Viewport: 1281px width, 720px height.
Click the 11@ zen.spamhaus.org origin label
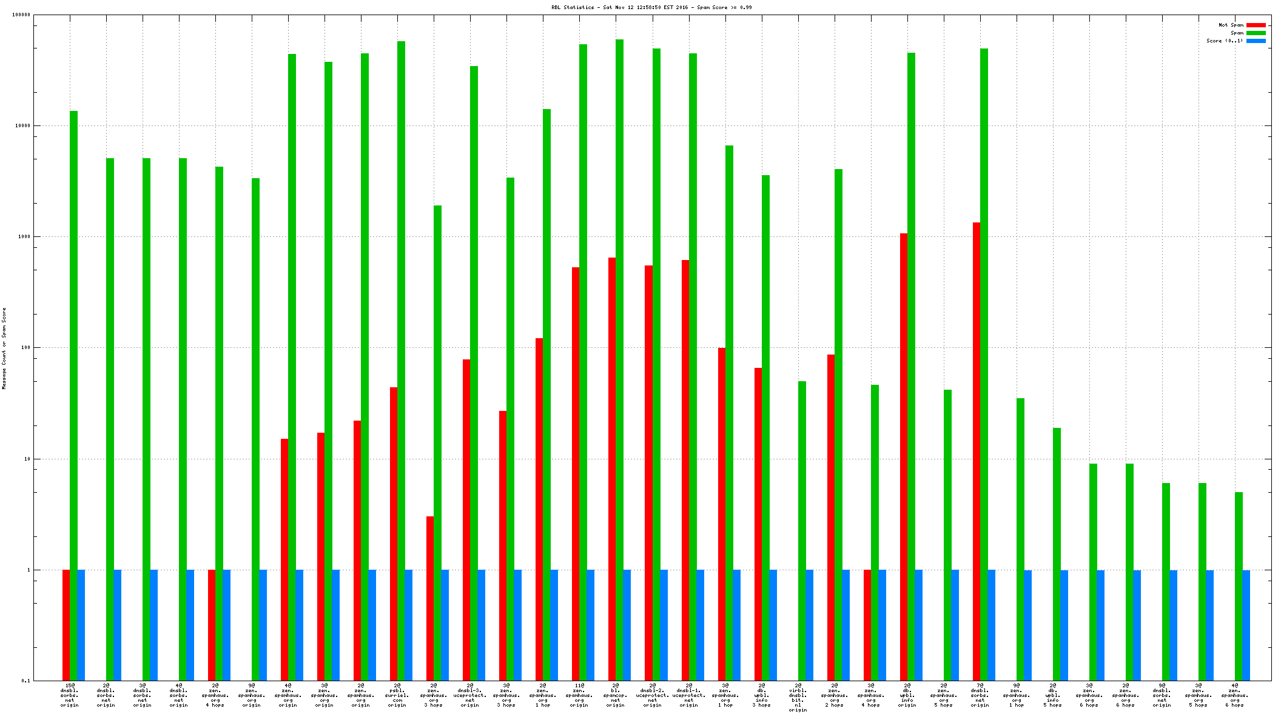point(579,695)
